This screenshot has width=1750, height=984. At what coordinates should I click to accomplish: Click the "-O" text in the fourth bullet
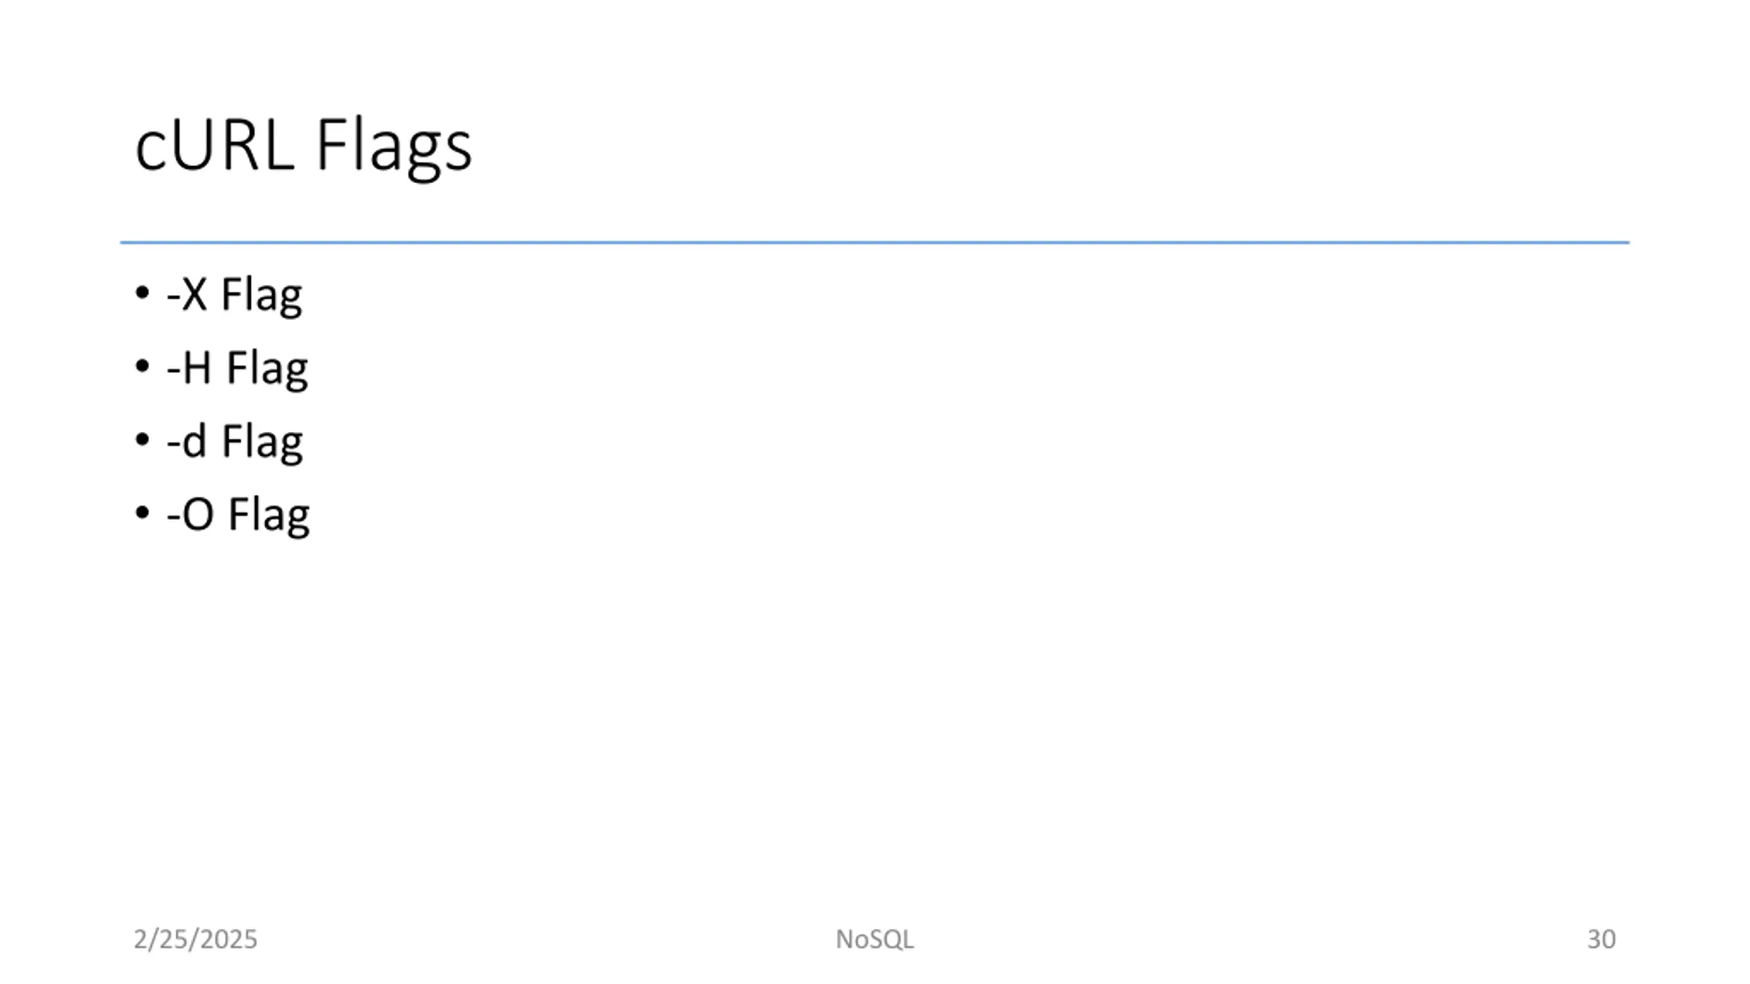point(190,515)
